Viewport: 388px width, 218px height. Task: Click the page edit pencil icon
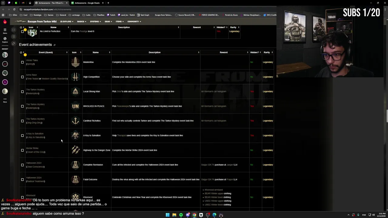[x=13, y=44]
